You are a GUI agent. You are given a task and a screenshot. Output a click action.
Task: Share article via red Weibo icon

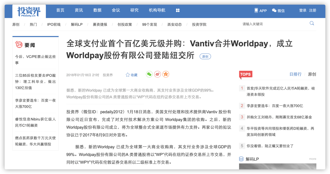[x=157, y=74]
